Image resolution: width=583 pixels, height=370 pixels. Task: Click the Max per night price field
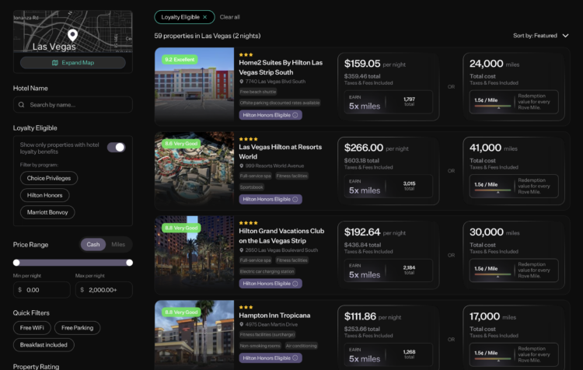click(103, 290)
